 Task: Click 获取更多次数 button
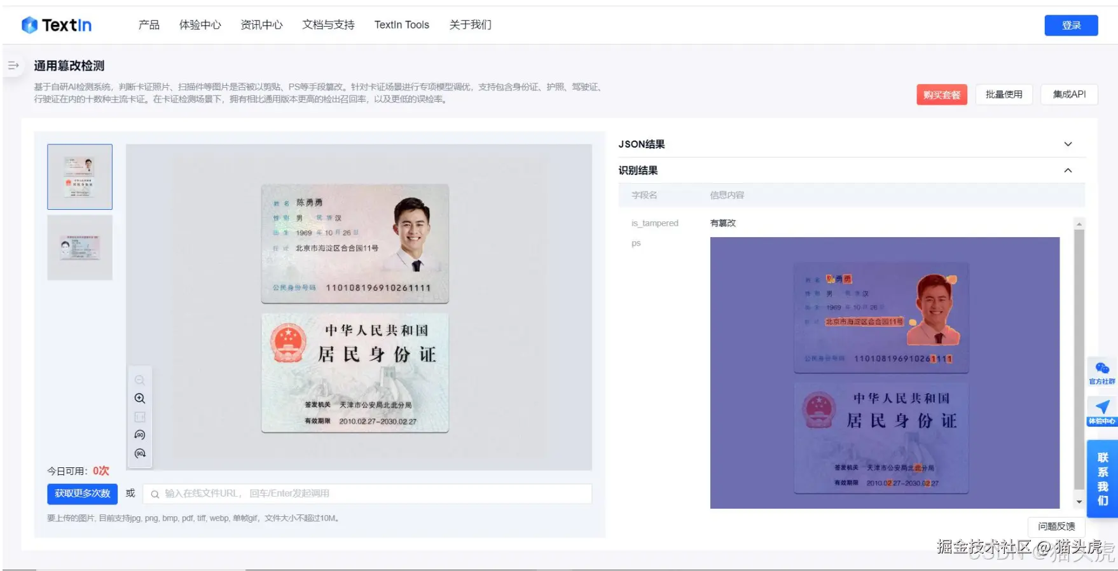[82, 494]
